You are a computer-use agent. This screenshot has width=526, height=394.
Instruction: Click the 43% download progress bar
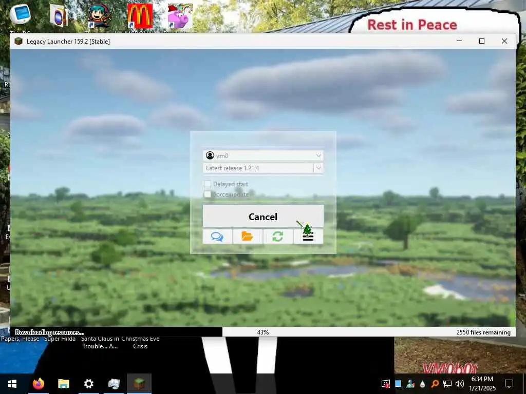click(263, 332)
